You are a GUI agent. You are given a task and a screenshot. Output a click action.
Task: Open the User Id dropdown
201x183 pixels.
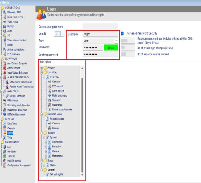[63, 34]
